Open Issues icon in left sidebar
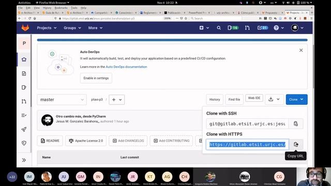The width and height of the screenshot is (331, 186). [24, 87]
